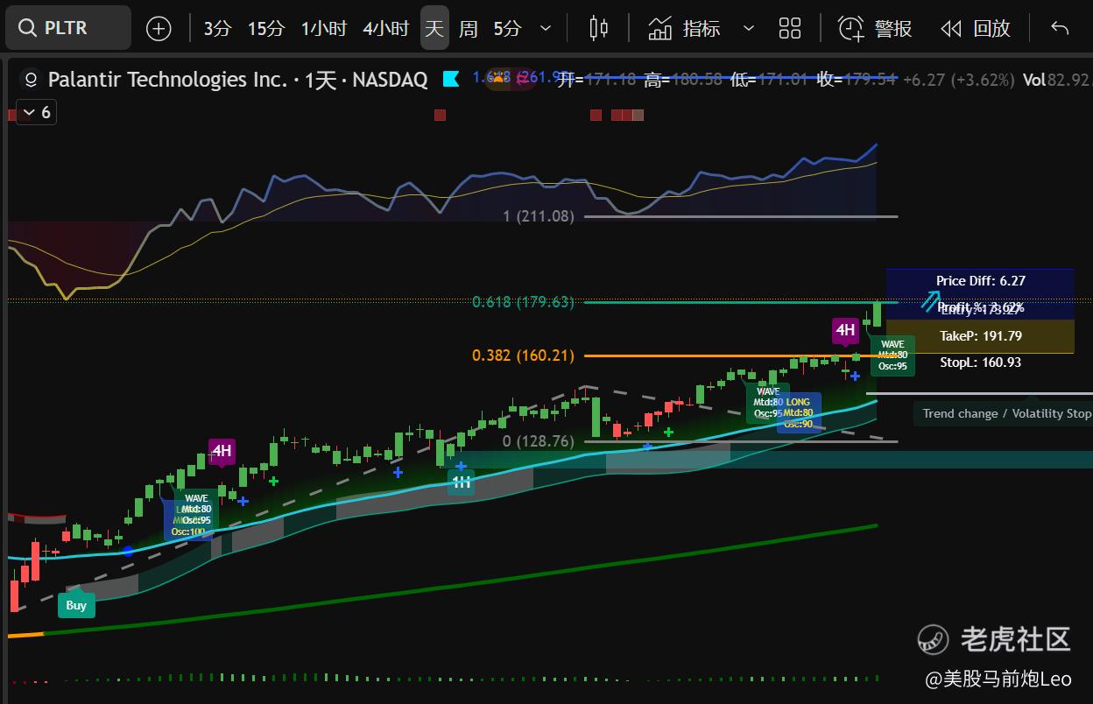Click the 1H signal label
This screenshot has width=1093, height=704.
click(x=461, y=482)
